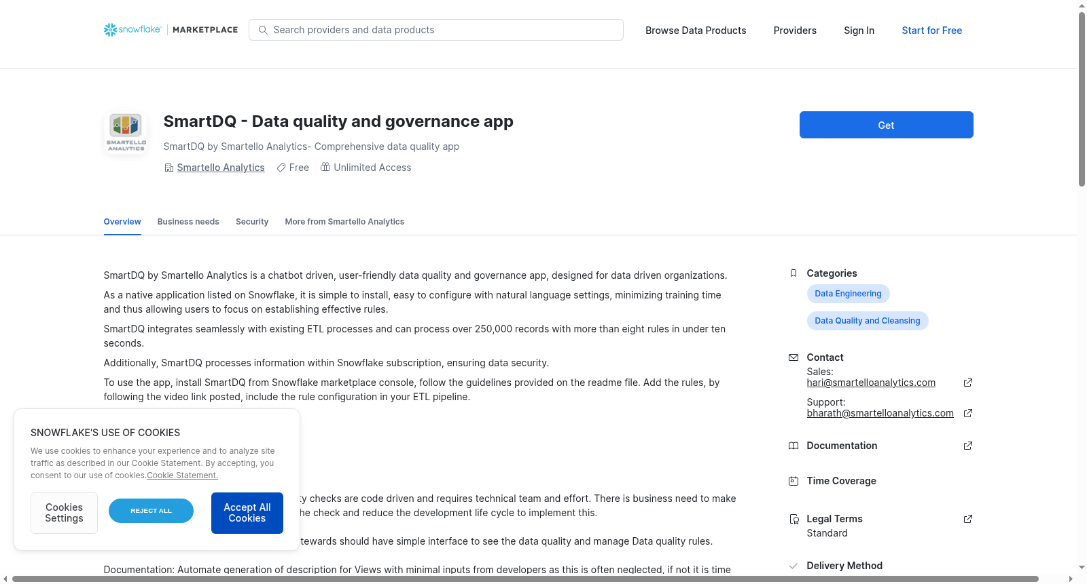The height and width of the screenshot is (584, 1087).
Task: Click the search magnifier icon
Action: 263,30
